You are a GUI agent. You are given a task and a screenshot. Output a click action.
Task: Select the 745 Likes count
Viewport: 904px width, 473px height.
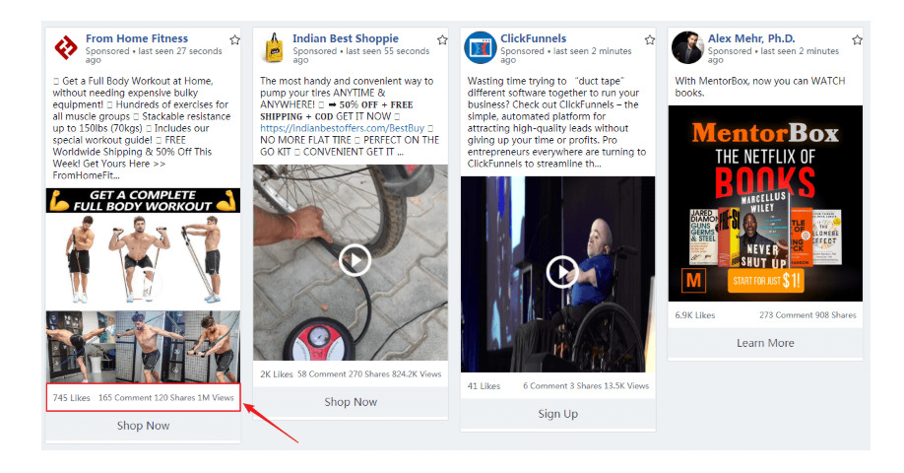point(72,397)
